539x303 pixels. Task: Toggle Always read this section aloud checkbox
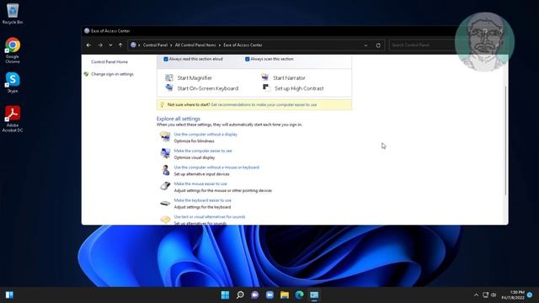coord(166,59)
